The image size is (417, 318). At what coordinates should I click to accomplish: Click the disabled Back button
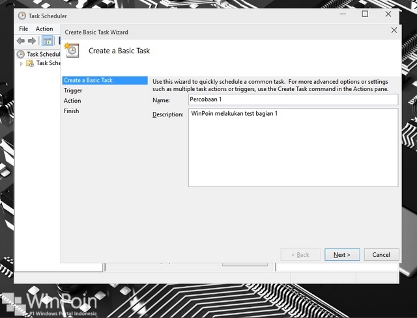[300, 254]
